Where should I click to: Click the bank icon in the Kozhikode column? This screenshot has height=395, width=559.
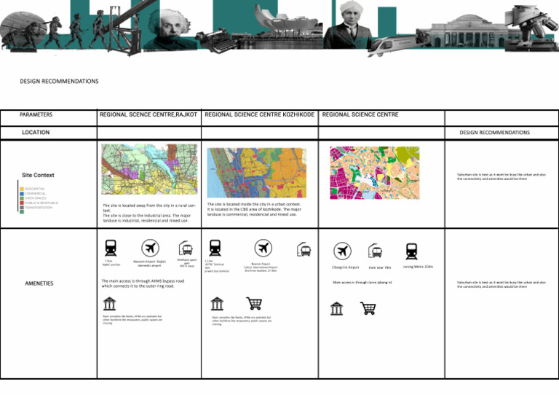pyautogui.click(x=217, y=304)
